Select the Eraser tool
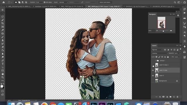Image resolution: width=187 pixels, height=105 pixels. (x=3, y=47)
